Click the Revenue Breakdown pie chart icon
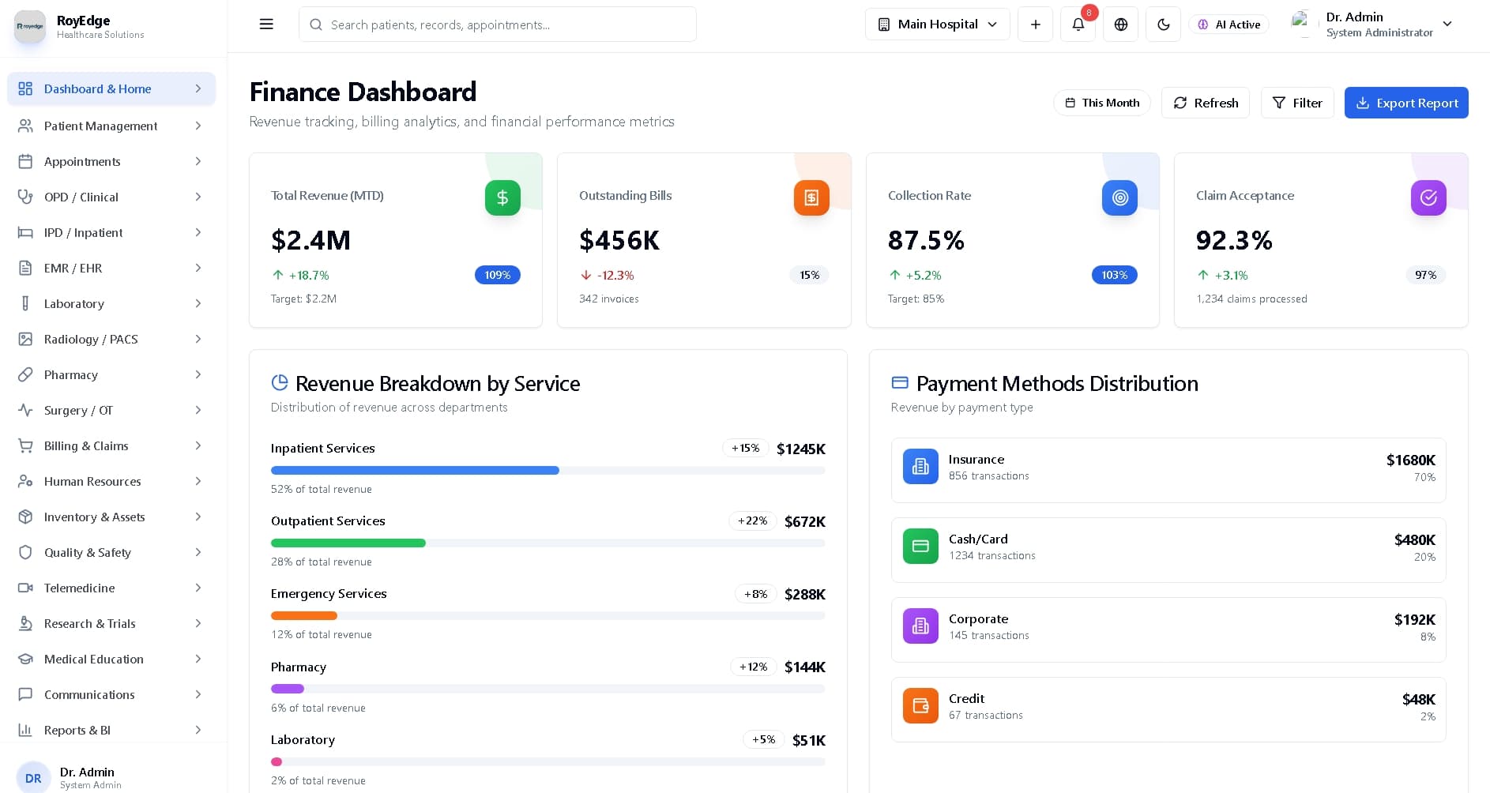The height and width of the screenshot is (793, 1490). (280, 383)
